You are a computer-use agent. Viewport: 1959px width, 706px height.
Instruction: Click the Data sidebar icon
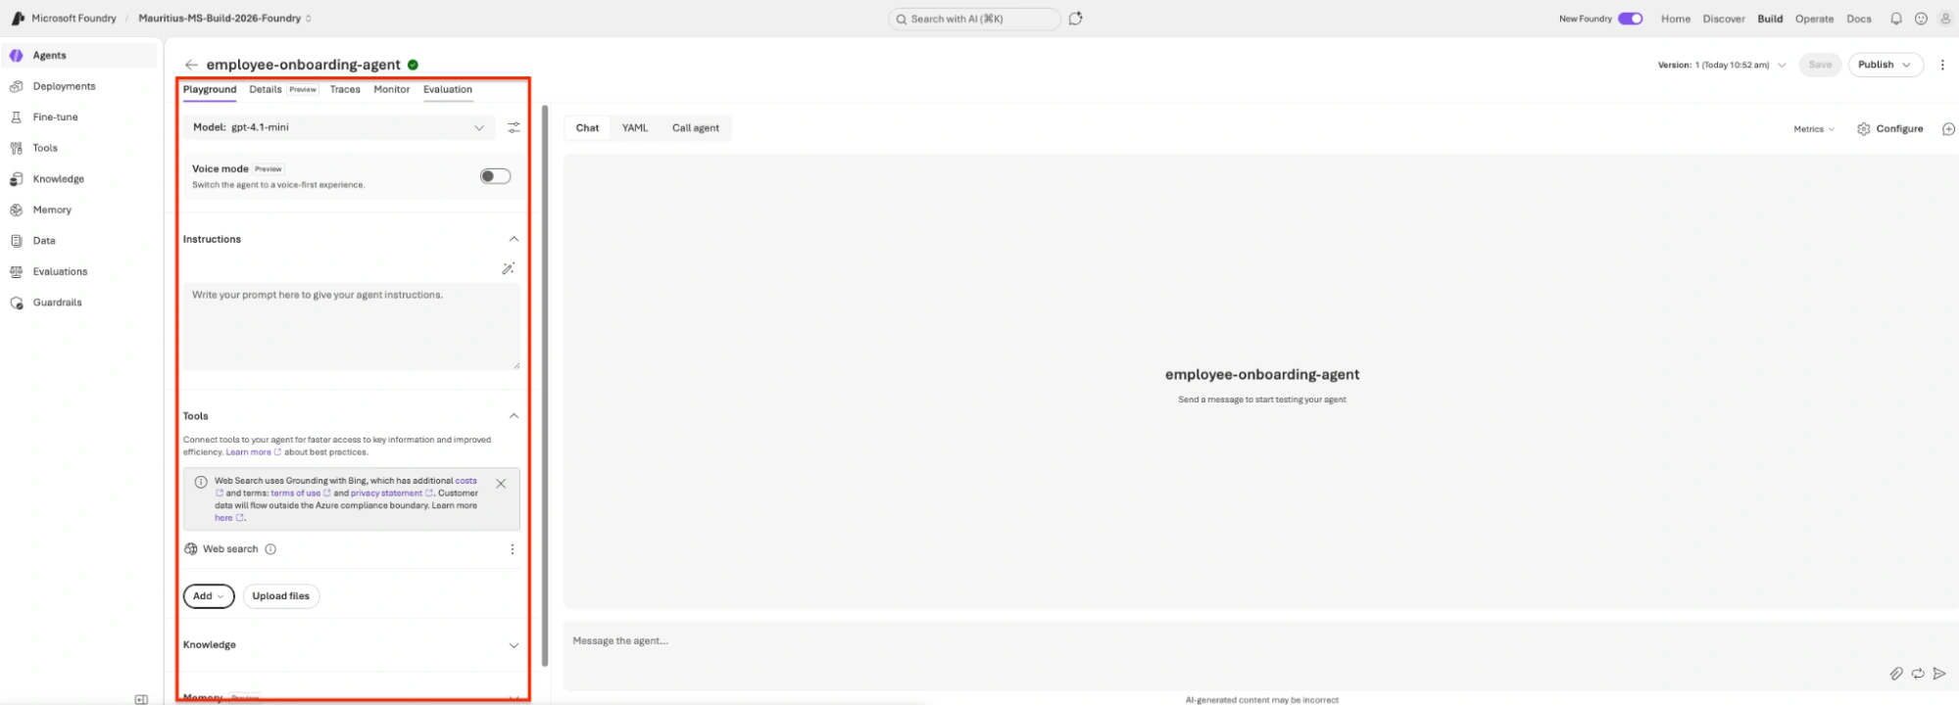(17, 241)
